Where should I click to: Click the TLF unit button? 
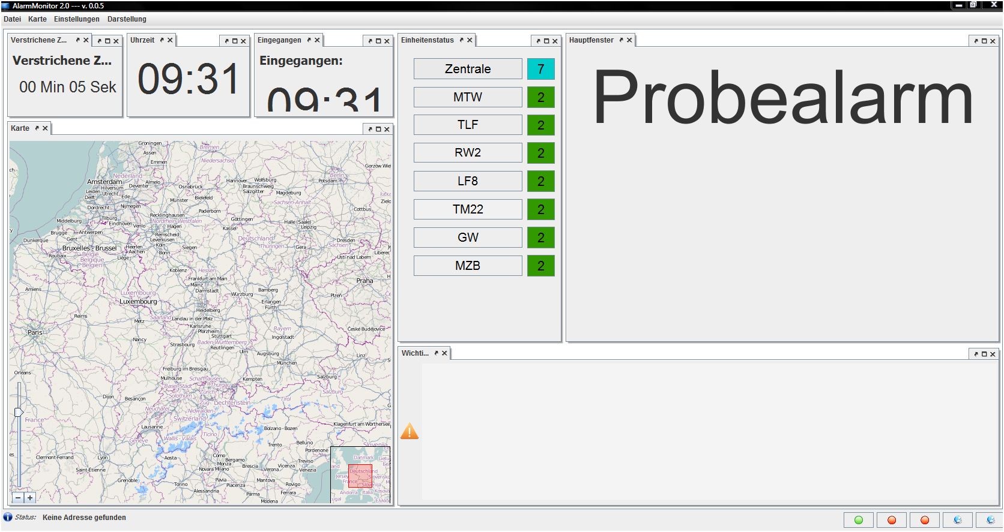click(467, 125)
